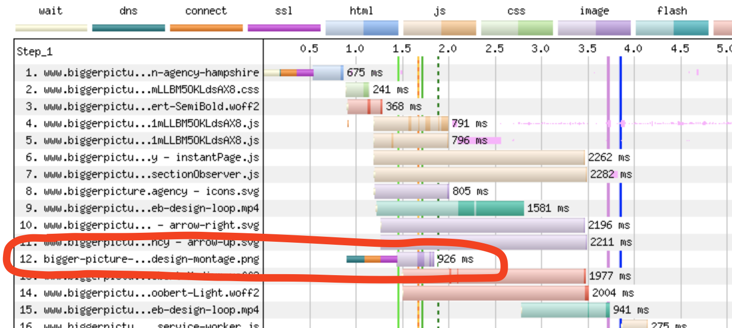Image resolution: width=732 pixels, height=328 pixels.
Task: Click the 'html' legend label
Action: 362,10
